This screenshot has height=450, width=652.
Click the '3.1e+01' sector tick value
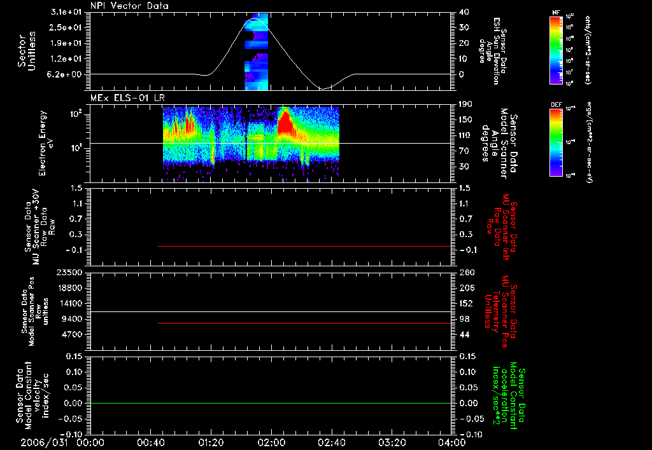pos(66,12)
